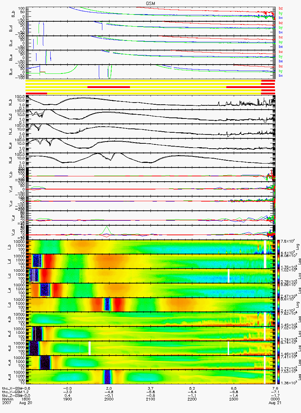This screenshot has width=301, height=413.
Task: Select the B_b panel axis label
Action: tap(13, 14)
